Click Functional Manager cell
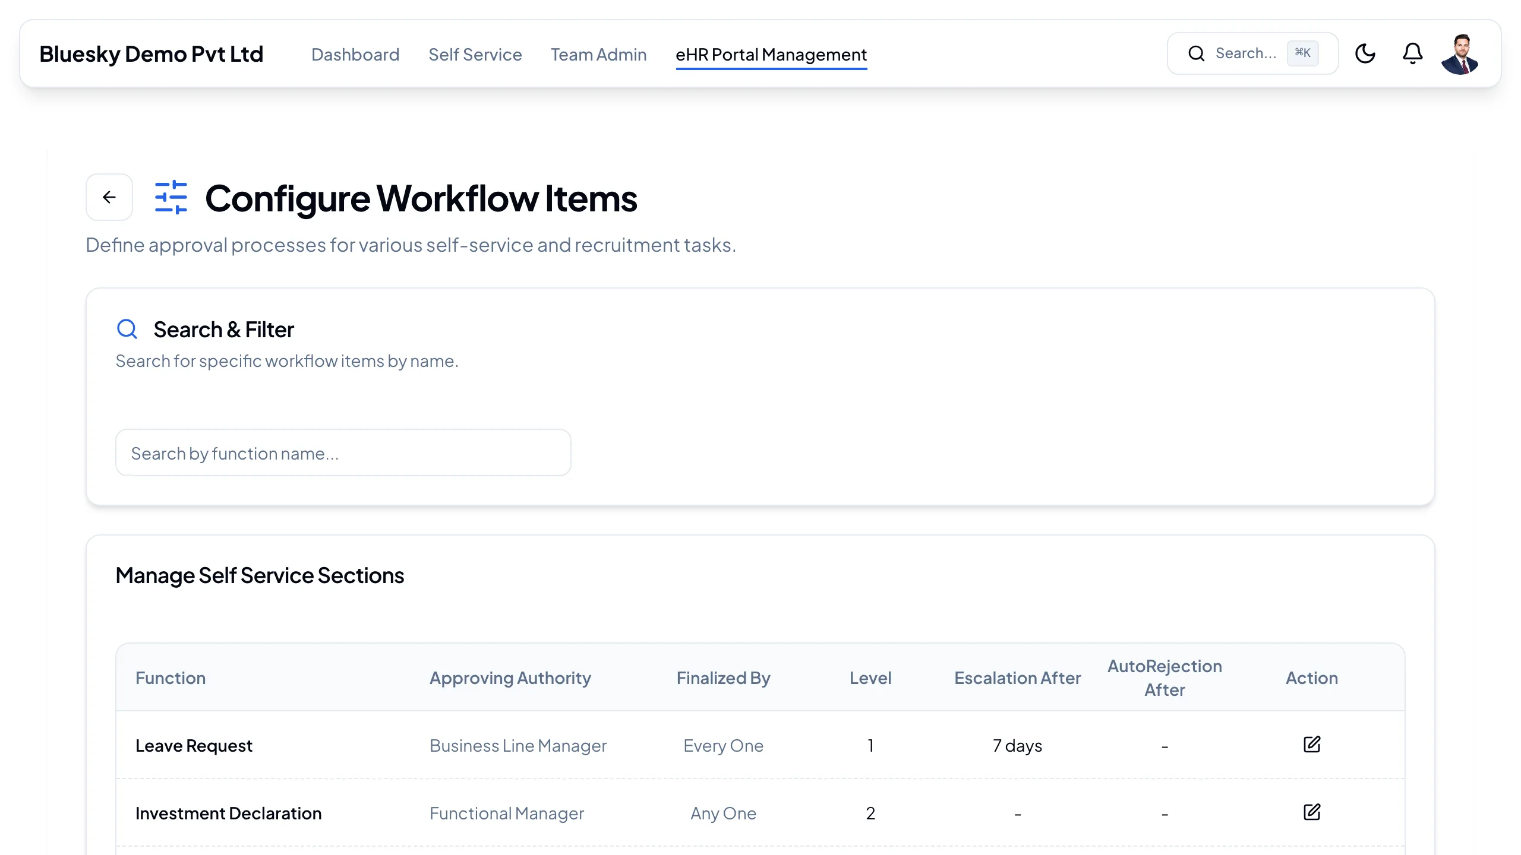 507,813
